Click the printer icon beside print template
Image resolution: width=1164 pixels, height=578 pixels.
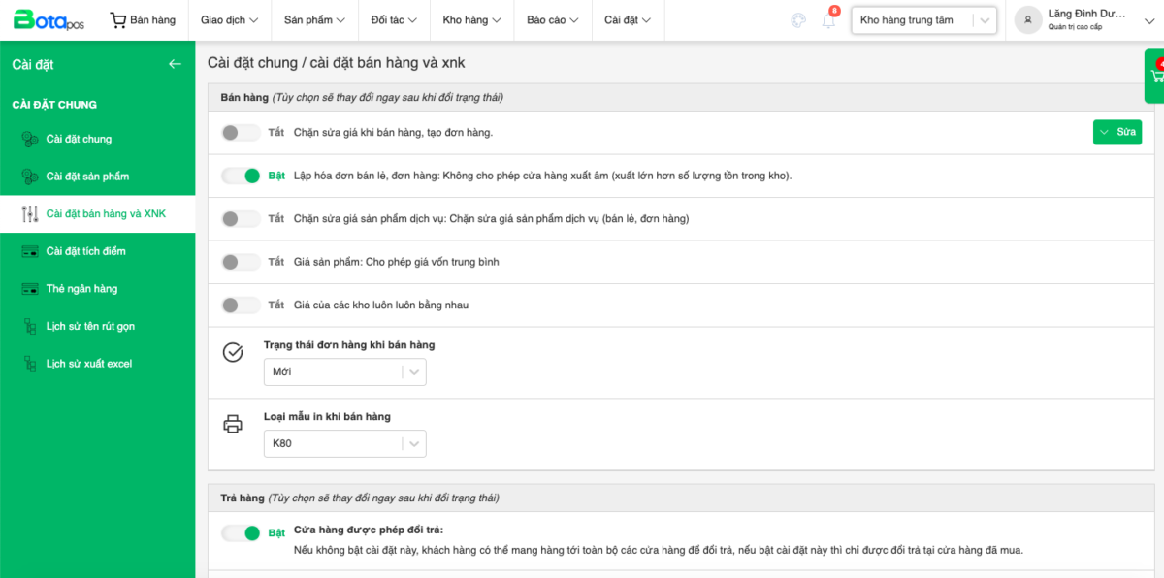(233, 424)
